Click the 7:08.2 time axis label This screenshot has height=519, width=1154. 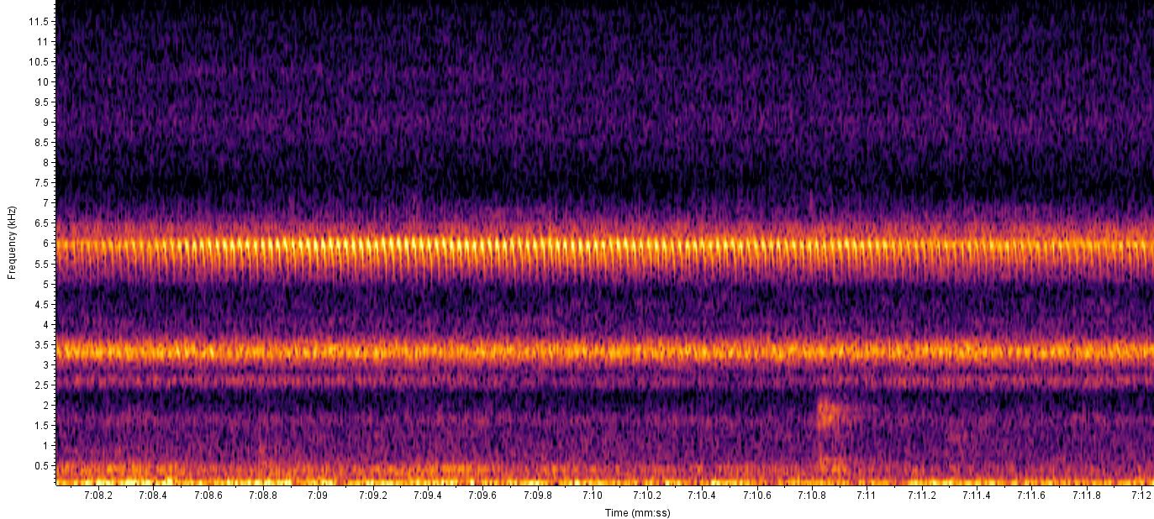click(x=98, y=495)
